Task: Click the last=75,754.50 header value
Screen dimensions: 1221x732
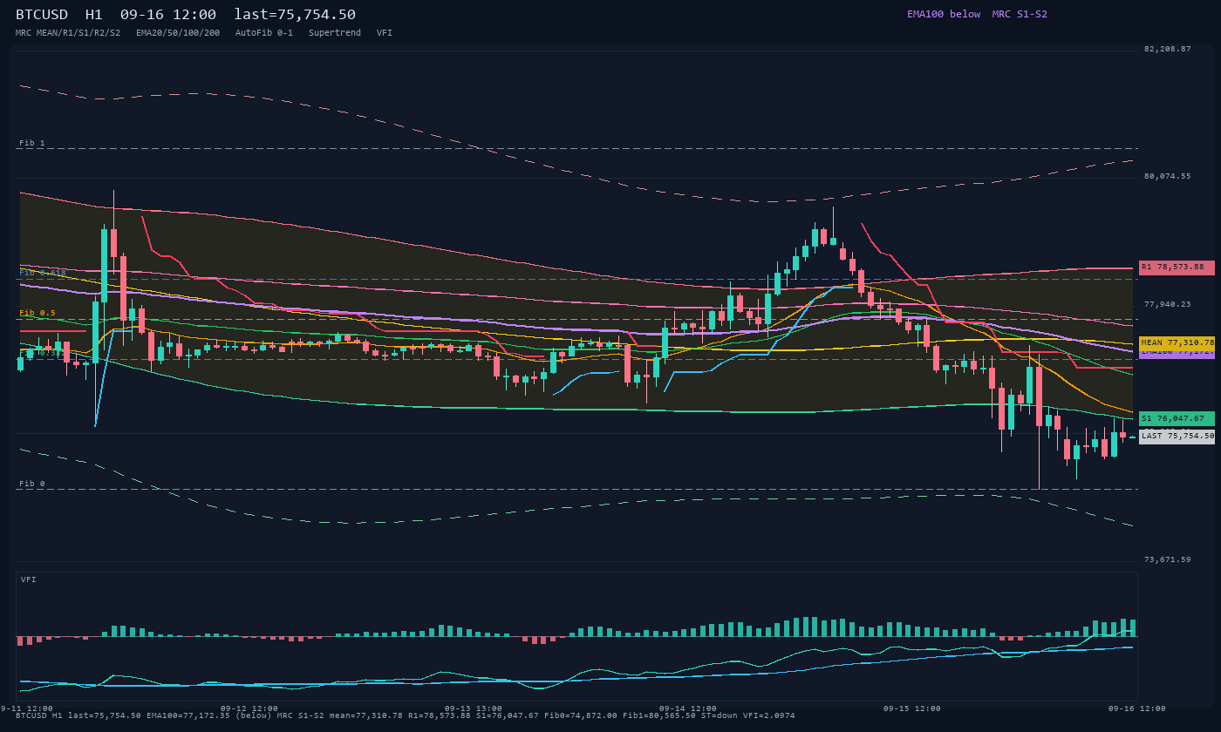Action: click(295, 14)
